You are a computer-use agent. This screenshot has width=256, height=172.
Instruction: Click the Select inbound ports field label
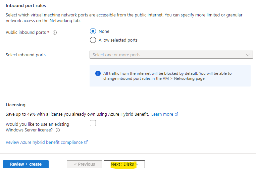(25, 55)
